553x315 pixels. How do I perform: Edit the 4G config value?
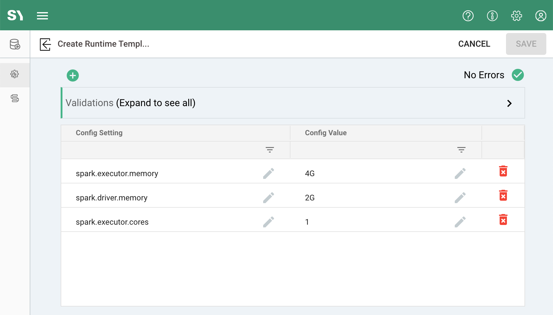[461, 173]
